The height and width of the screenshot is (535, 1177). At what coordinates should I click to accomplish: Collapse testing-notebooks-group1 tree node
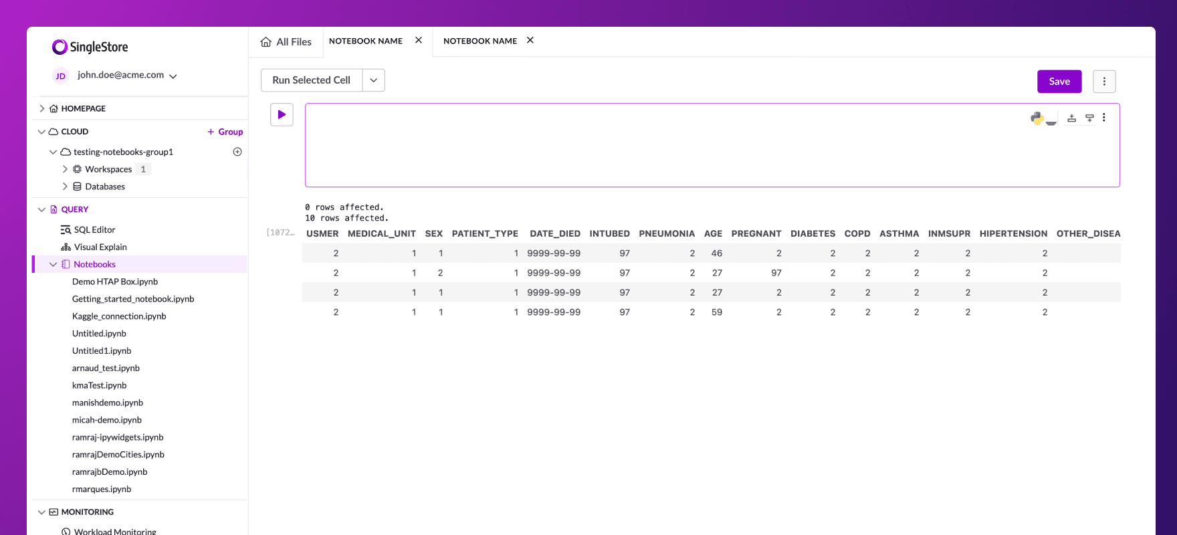[53, 152]
